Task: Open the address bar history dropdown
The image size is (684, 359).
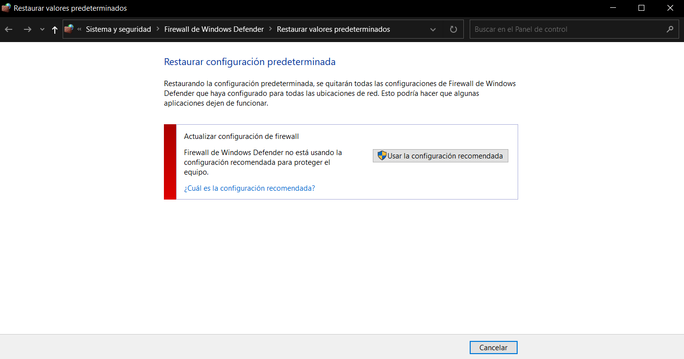Action: [x=433, y=29]
